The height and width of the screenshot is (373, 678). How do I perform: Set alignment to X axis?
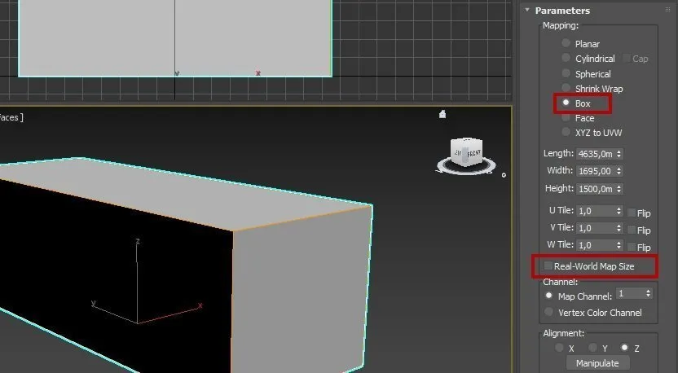click(x=559, y=348)
